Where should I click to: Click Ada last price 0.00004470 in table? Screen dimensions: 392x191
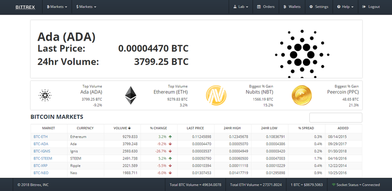click(202, 144)
